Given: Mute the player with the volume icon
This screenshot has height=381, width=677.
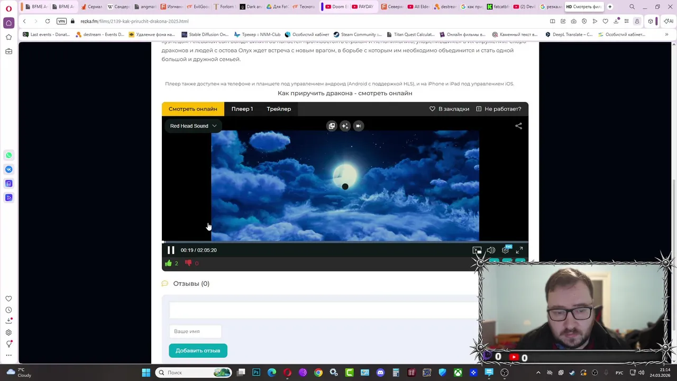Looking at the screenshot, I should tap(491, 250).
